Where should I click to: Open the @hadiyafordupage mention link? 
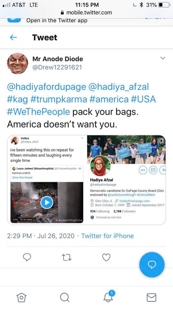47,87
